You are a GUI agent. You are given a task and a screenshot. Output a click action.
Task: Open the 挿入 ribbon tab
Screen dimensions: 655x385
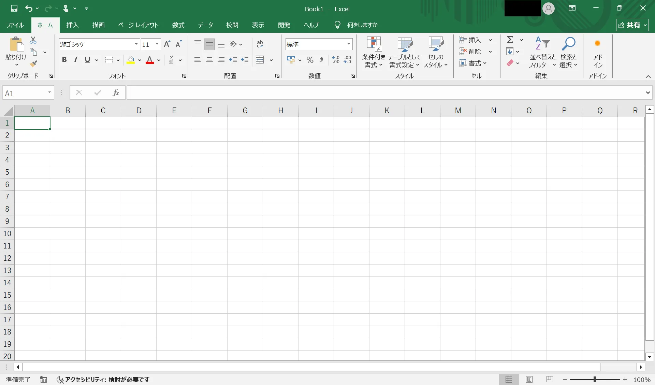point(72,25)
